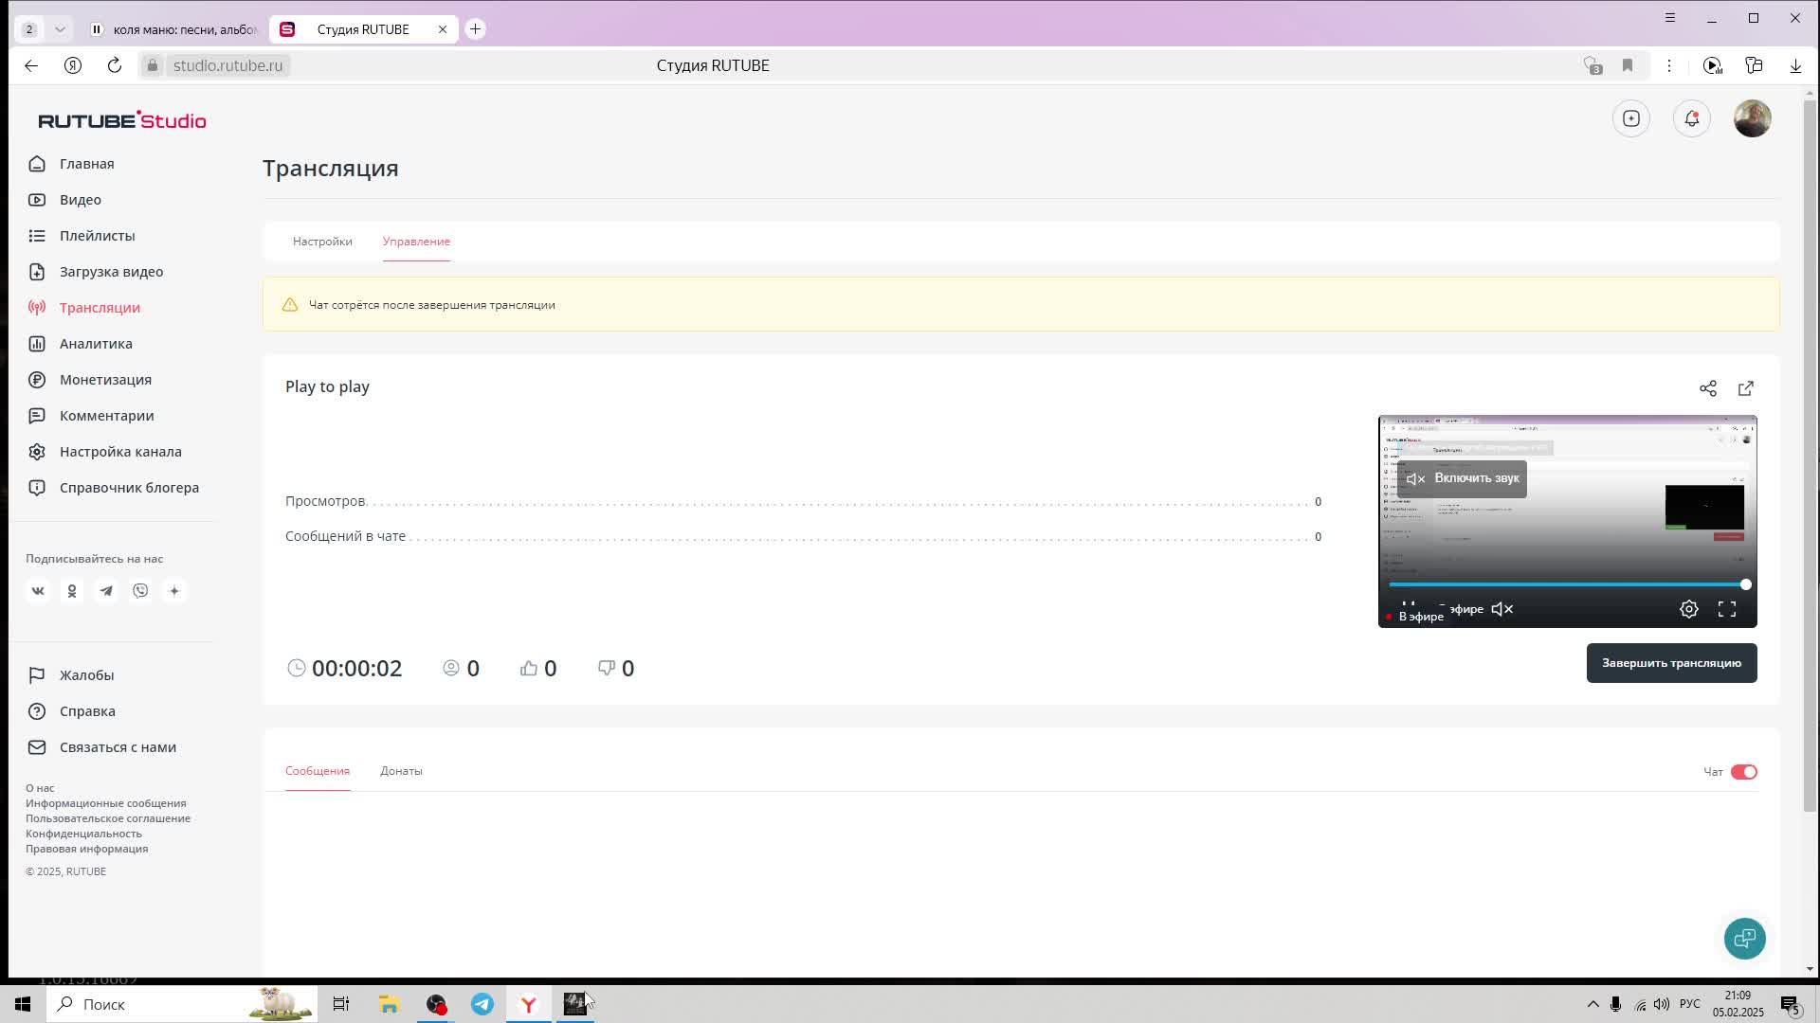Switch to the Донаты tab

(401, 771)
